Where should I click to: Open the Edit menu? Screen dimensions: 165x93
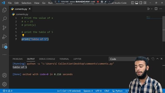[x=16, y=3]
